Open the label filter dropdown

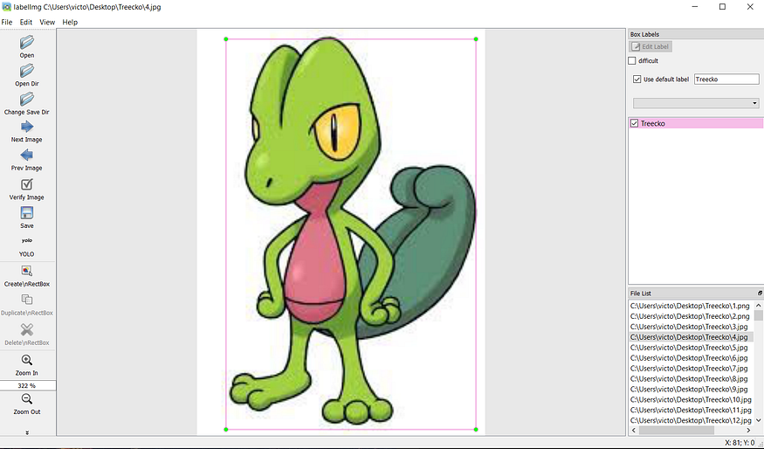click(x=696, y=103)
